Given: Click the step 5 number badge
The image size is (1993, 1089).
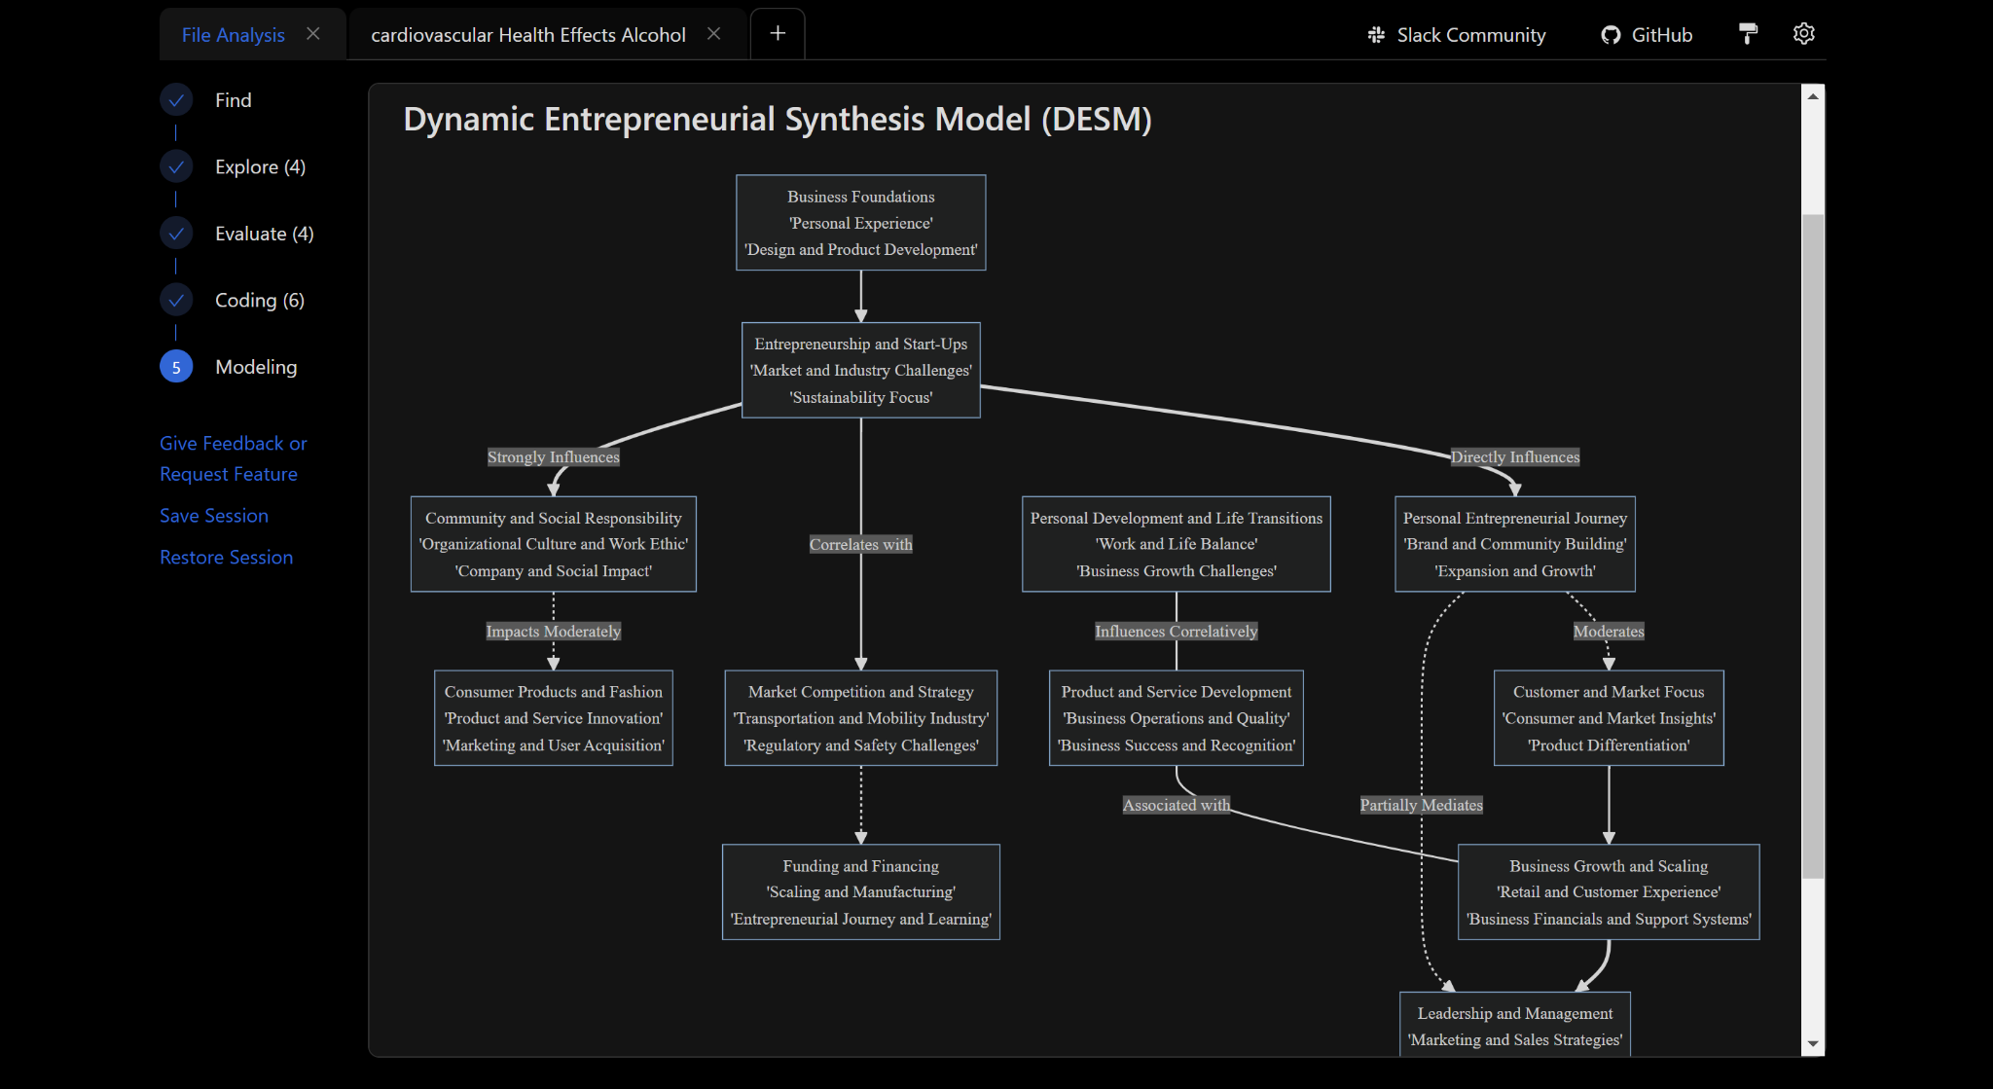Looking at the screenshot, I should 176,367.
